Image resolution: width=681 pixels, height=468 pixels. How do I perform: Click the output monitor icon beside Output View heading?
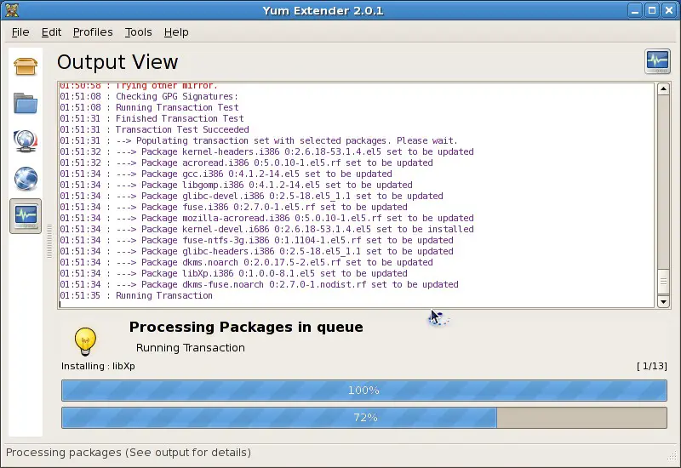coord(657,61)
